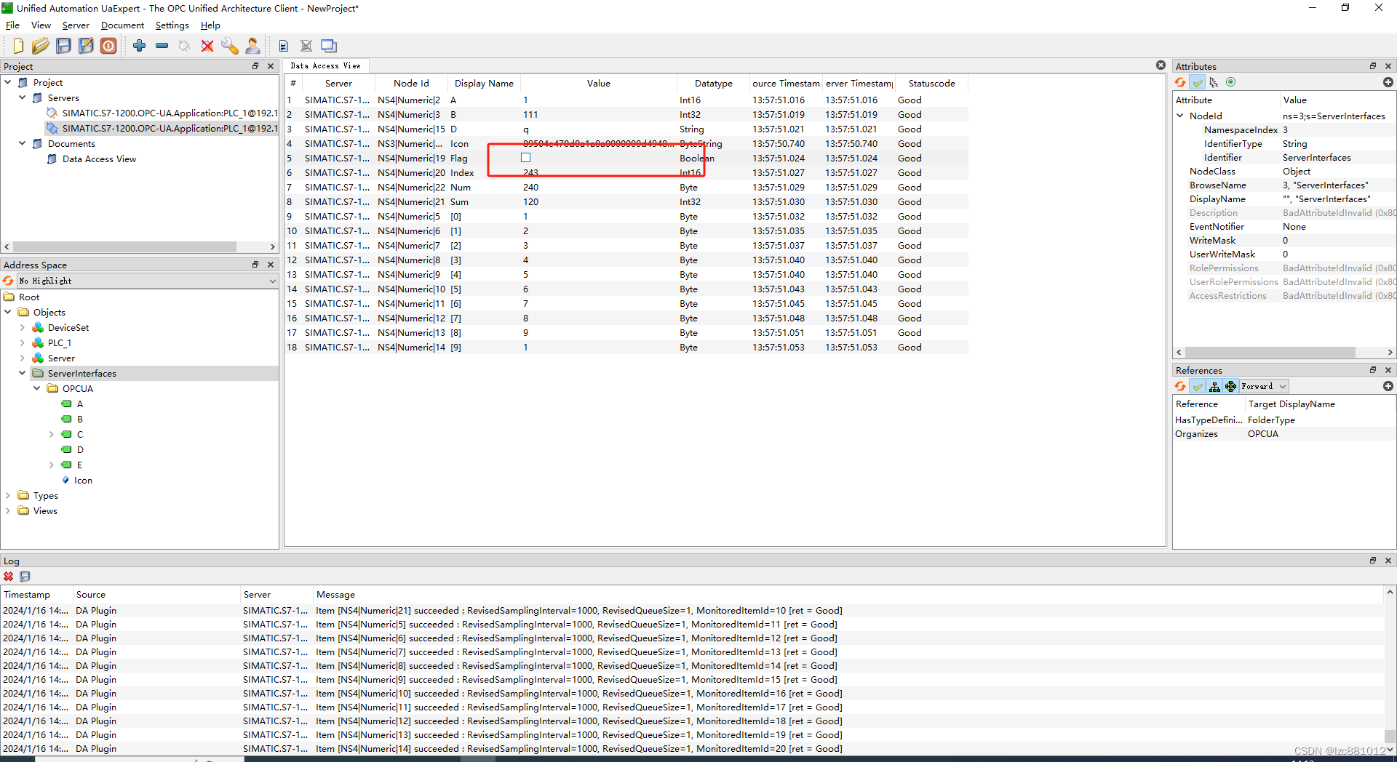This screenshot has width=1397, height=762.
Task: Select the Sum row with value 120
Action: (626, 201)
